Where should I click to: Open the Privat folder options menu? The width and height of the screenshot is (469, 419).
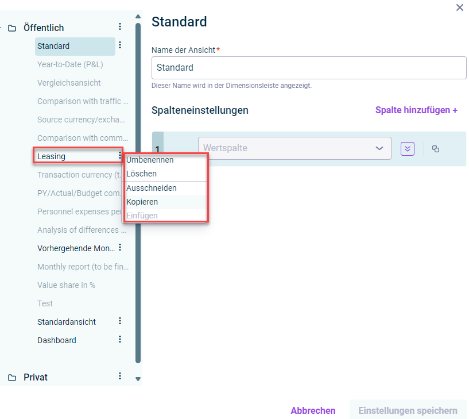point(120,376)
